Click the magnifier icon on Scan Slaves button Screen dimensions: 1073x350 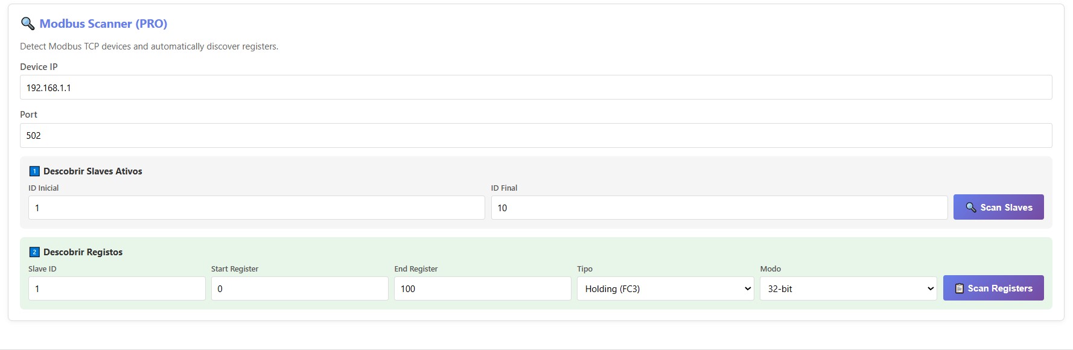pyautogui.click(x=970, y=208)
